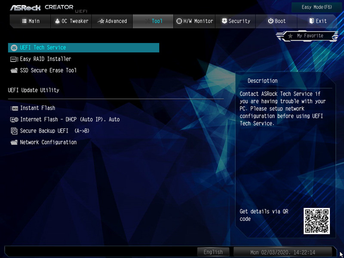Screen dimensions: 344x258
Task: Click the Get details via QR code text
Action: click(264, 215)
